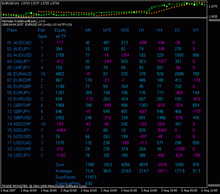Select the 11. GBPCHF pair label
Image resolution: width=220 pixels, height=194 pixels.
click(19, 105)
